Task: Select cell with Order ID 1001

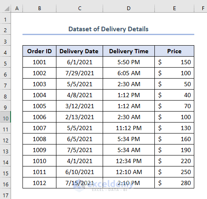Action: pyautogui.click(x=39, y=62)
